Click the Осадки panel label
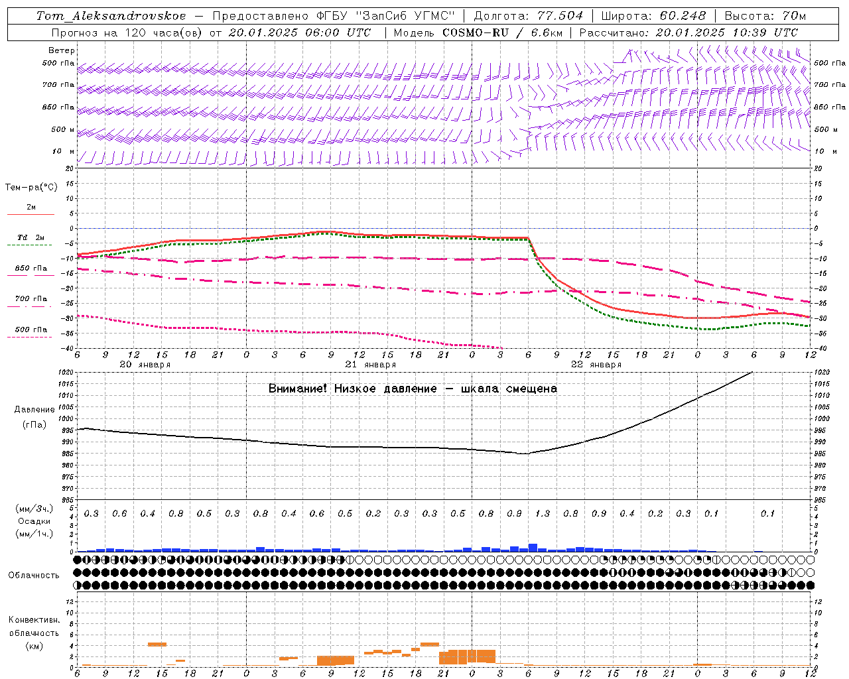This screenshot has height=679, width=849. (34, 521)
